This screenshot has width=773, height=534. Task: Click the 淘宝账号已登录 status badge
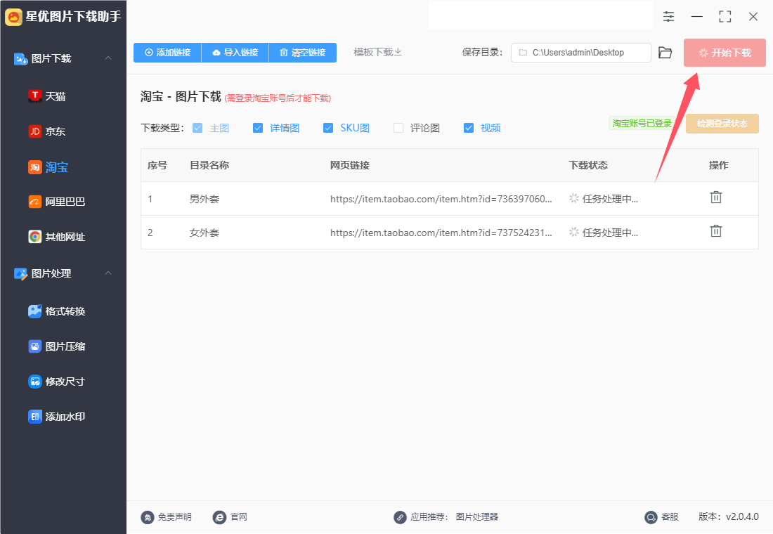click(642, 124)
